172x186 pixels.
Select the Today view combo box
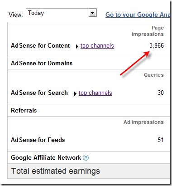coord(61,13)
